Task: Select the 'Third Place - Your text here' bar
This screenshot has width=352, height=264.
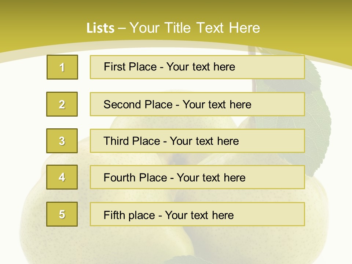Action: pyautogui.click(x=197, y=141)
